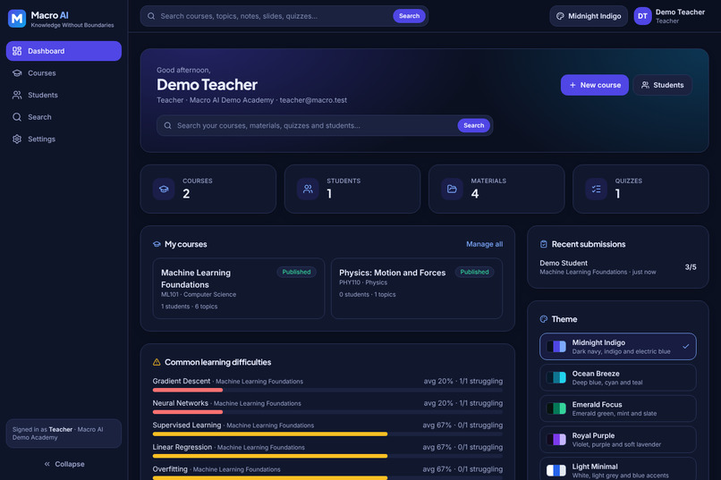Viewport: 721px width, 480px height.
Task: Click the teacher@macro.test email text
Action: tap(313, 100)
